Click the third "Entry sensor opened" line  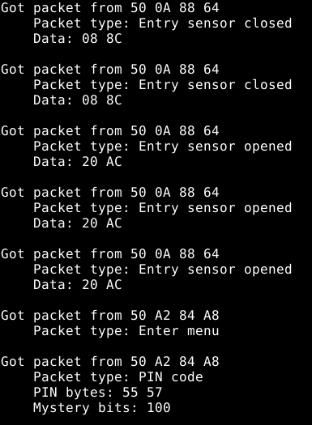point(163,270)
